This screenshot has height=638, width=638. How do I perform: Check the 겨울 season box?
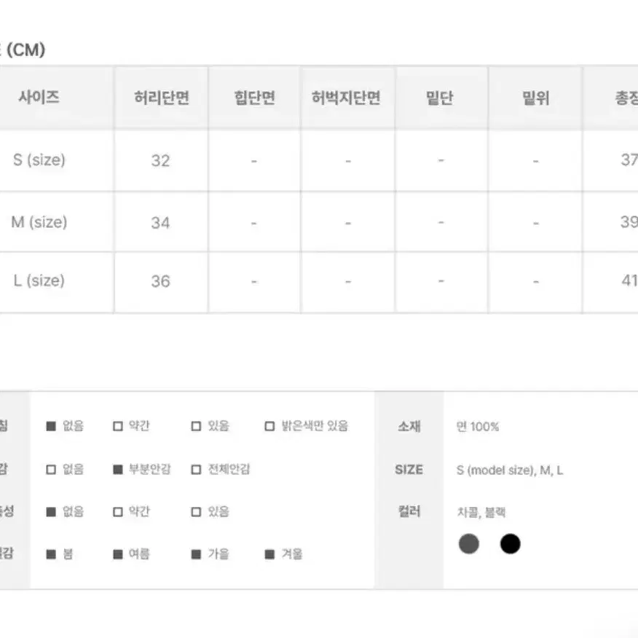(x=269, y=554)
